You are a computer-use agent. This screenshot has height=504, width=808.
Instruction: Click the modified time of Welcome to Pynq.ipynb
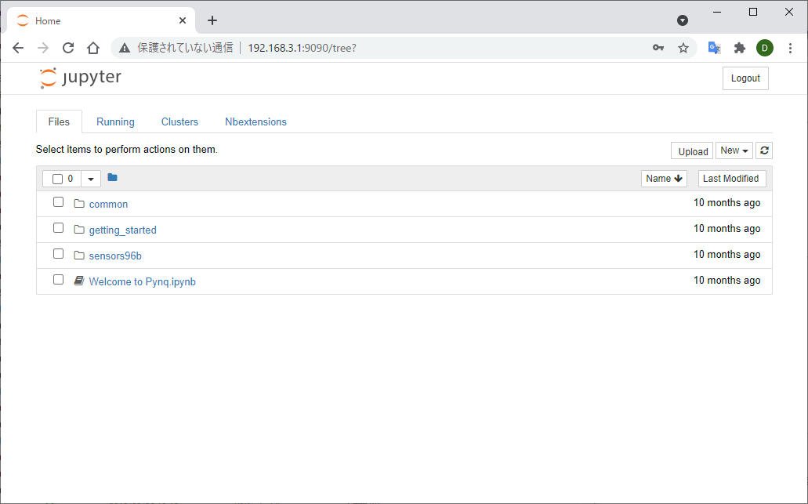(x=726, y=280)
